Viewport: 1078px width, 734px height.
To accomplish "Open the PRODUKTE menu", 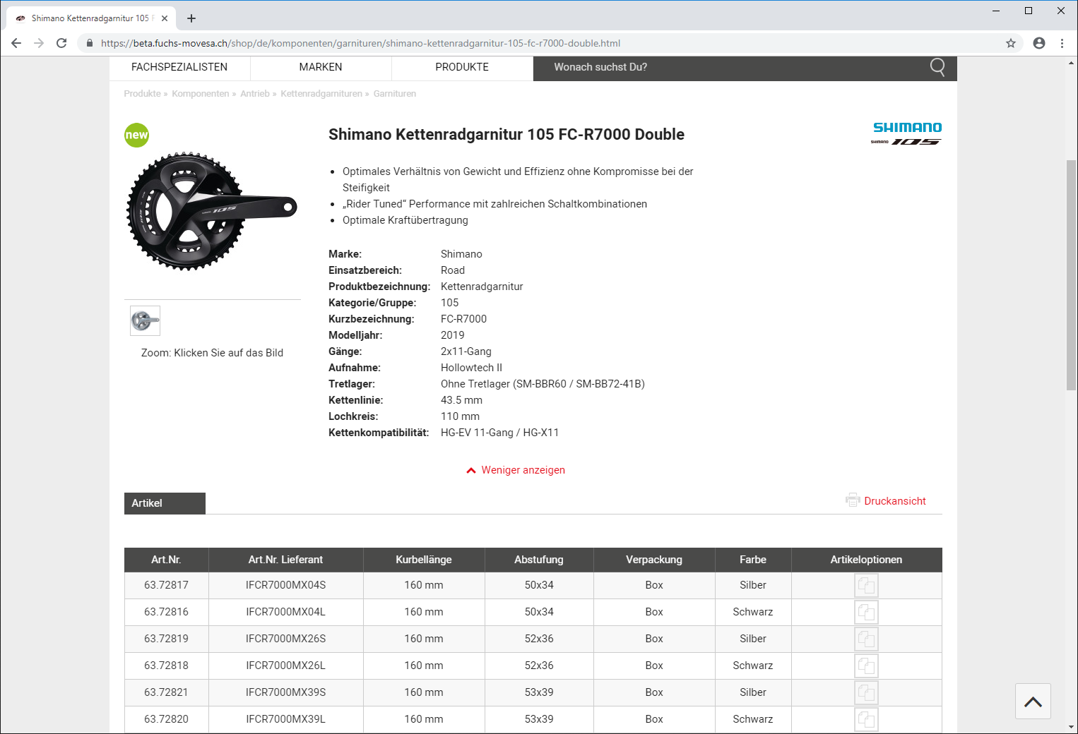I will click(462, 67).
